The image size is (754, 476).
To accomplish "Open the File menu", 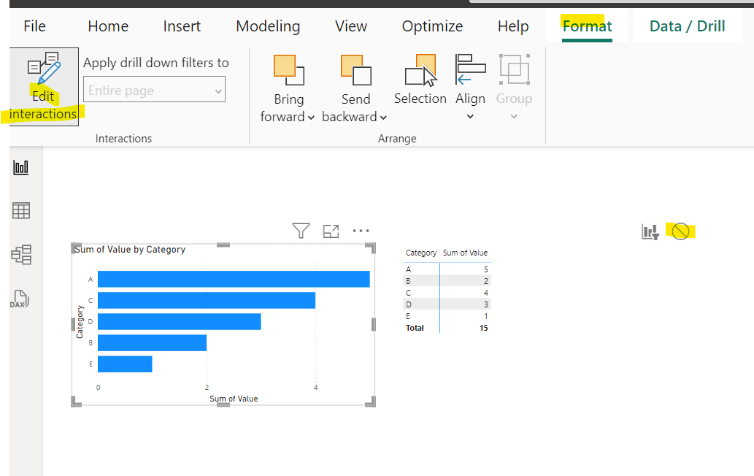I will click(x=34, y=26).
